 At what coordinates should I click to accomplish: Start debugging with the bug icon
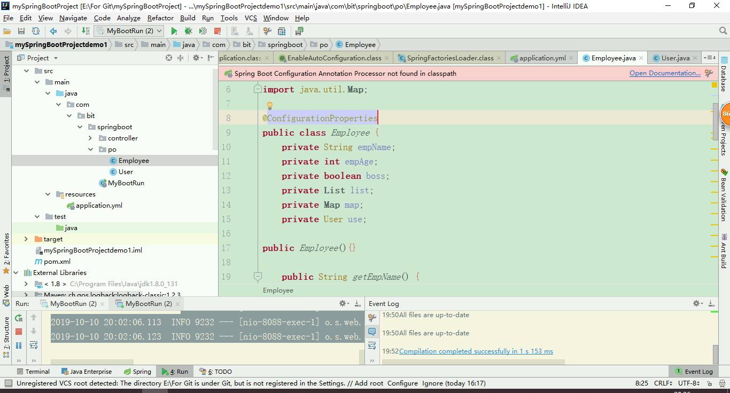pos(188,32)
